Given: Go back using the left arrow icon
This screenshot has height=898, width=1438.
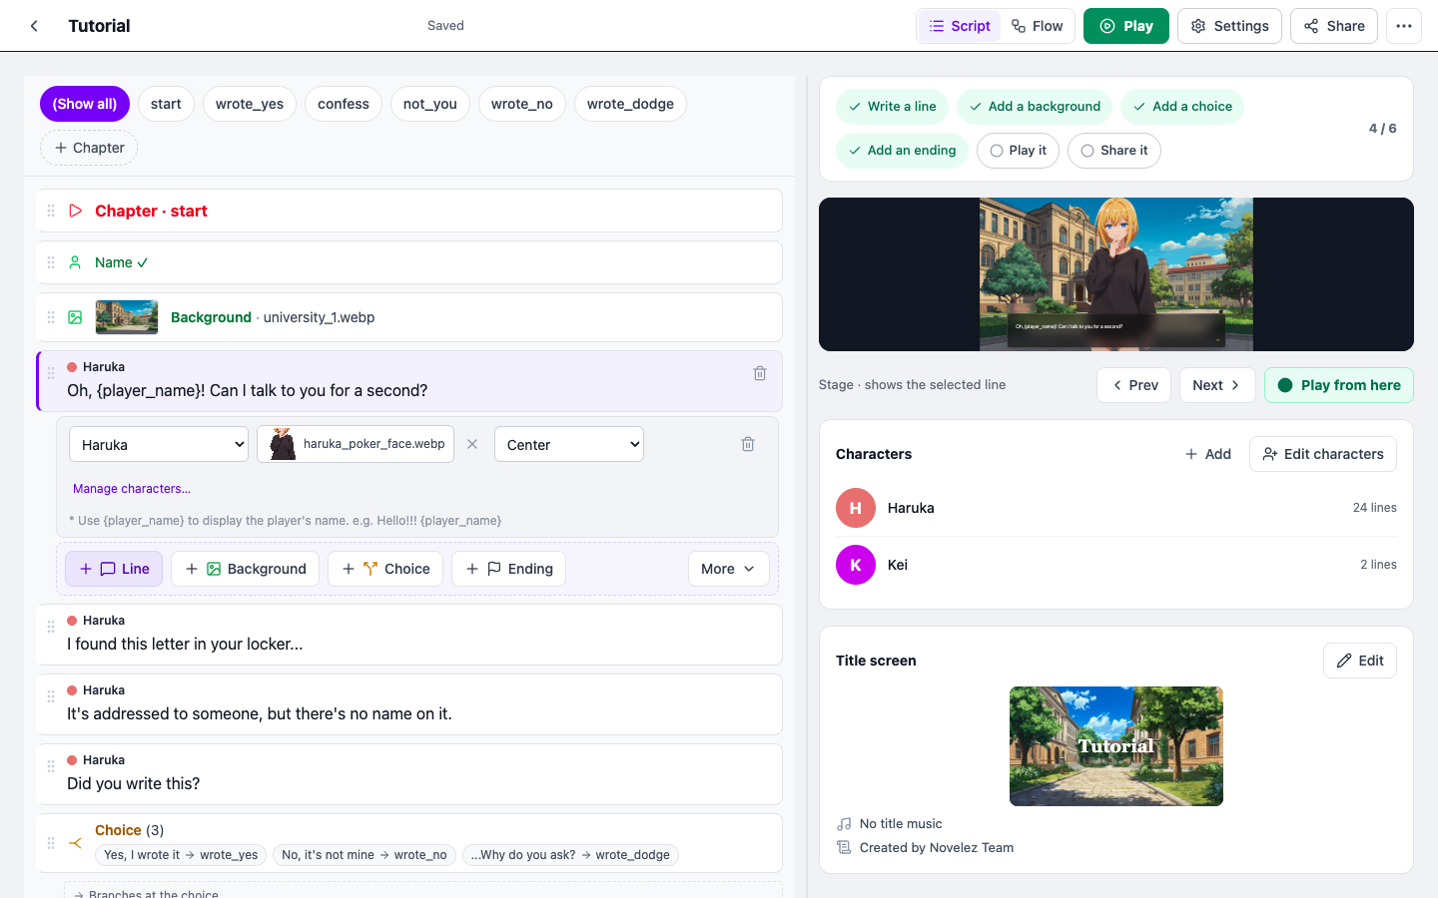Looking at the screenshot, I should pos(34,26).
